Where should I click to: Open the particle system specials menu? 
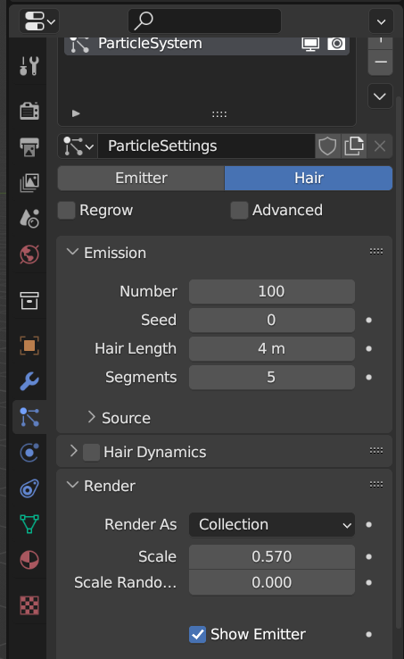380,96
